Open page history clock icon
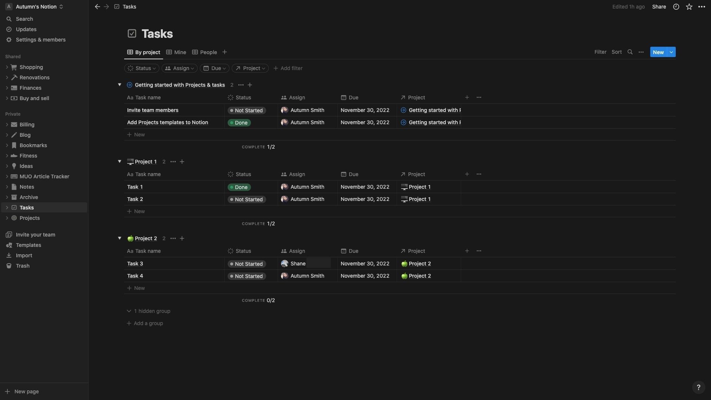The image size is (711, 400). click(676, 7)
